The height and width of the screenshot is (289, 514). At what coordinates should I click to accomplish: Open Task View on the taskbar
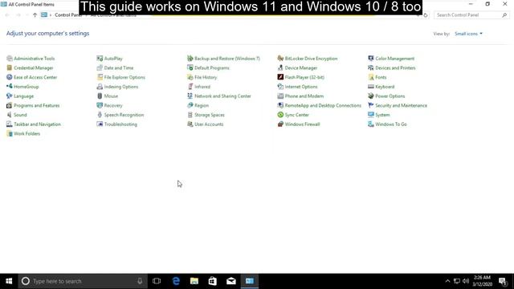[157, 281]
